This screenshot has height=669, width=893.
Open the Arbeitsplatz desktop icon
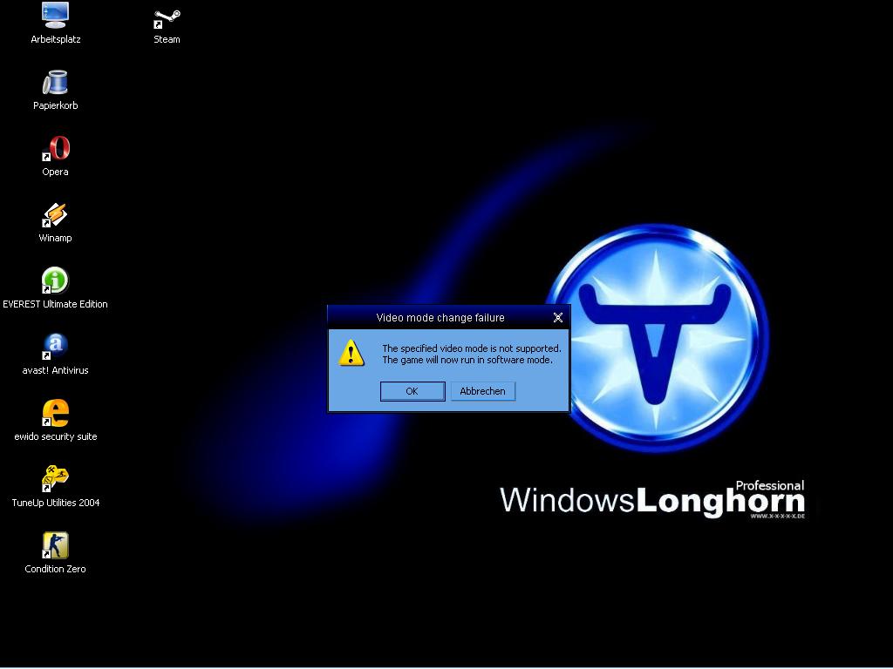point(55,16)
